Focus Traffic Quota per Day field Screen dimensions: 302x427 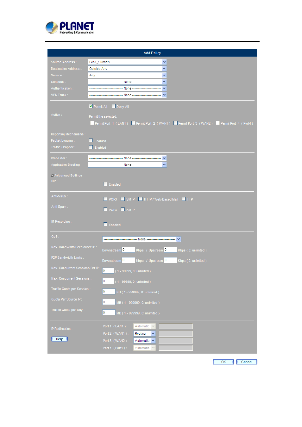click(x=109, y=313)
